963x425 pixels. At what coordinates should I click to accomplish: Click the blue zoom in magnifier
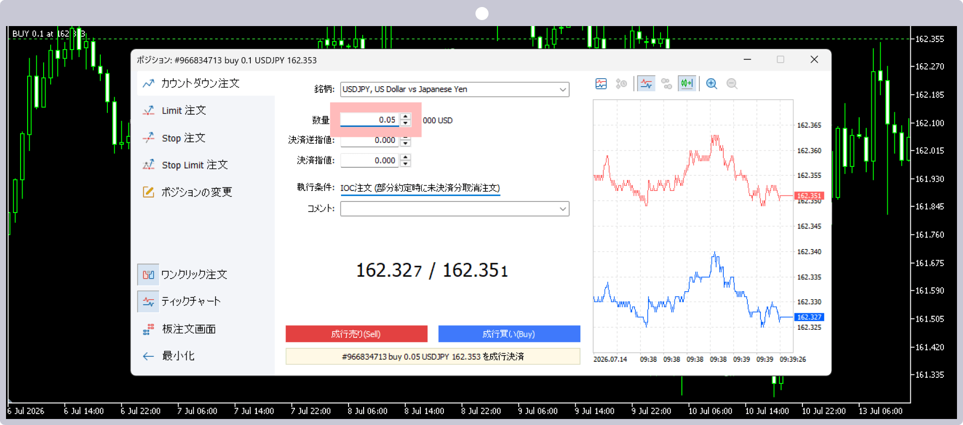pos(711,84)
